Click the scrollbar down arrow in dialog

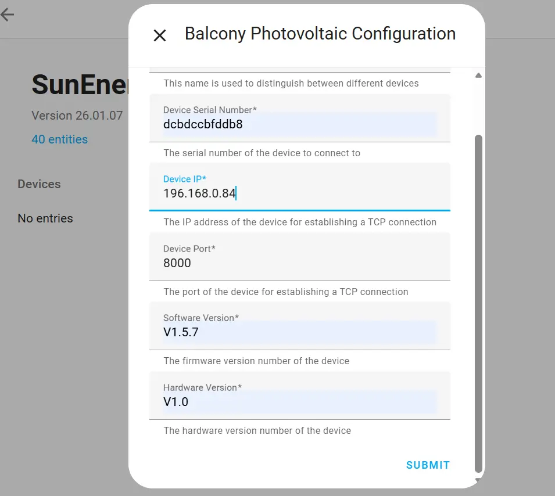pos(478,480)
